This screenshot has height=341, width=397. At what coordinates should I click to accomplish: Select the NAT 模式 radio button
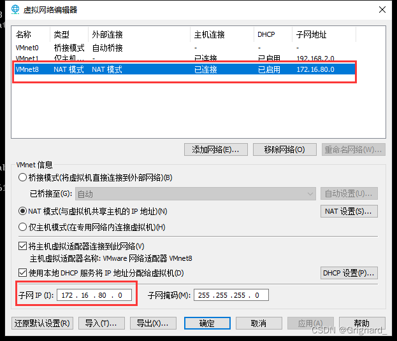pos(22,211)
